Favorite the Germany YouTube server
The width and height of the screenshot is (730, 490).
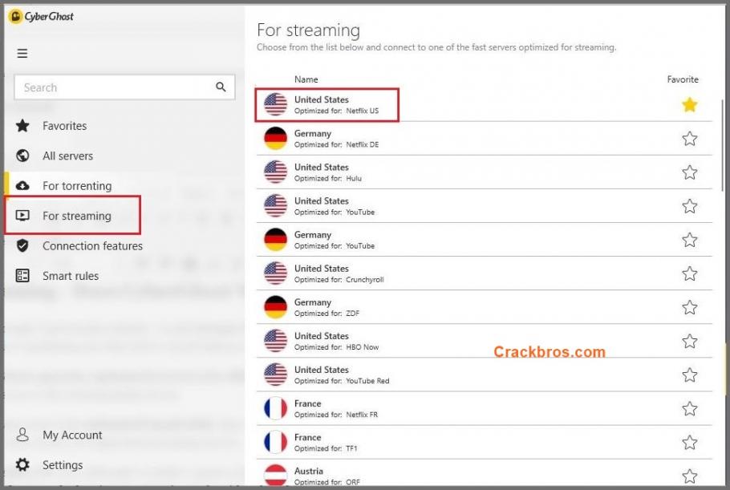690,240
